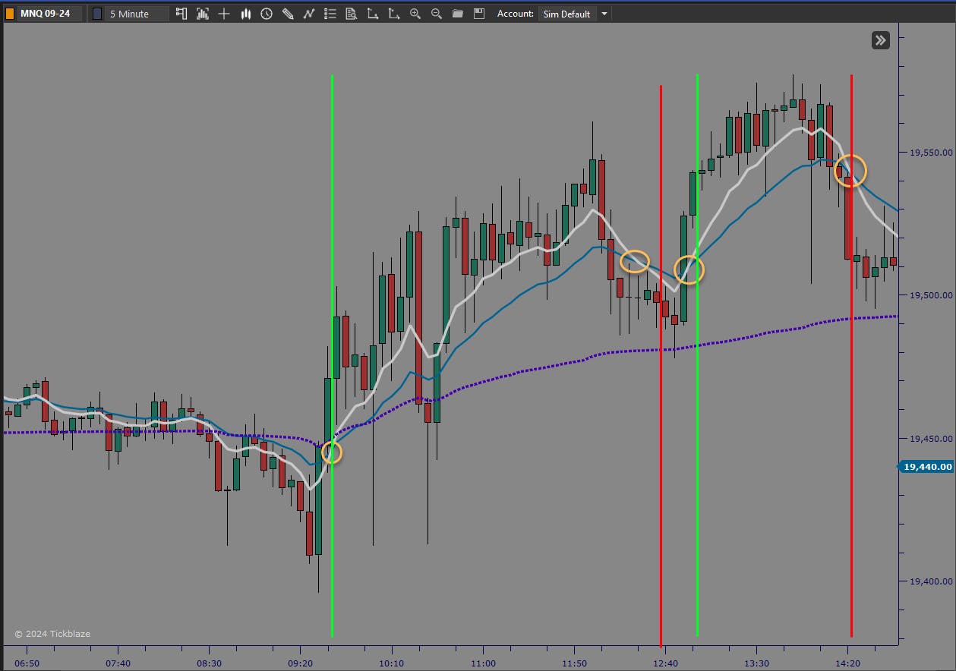956x671 pixels.
Task: Open template with the folder icon
Action: [457, 14]
